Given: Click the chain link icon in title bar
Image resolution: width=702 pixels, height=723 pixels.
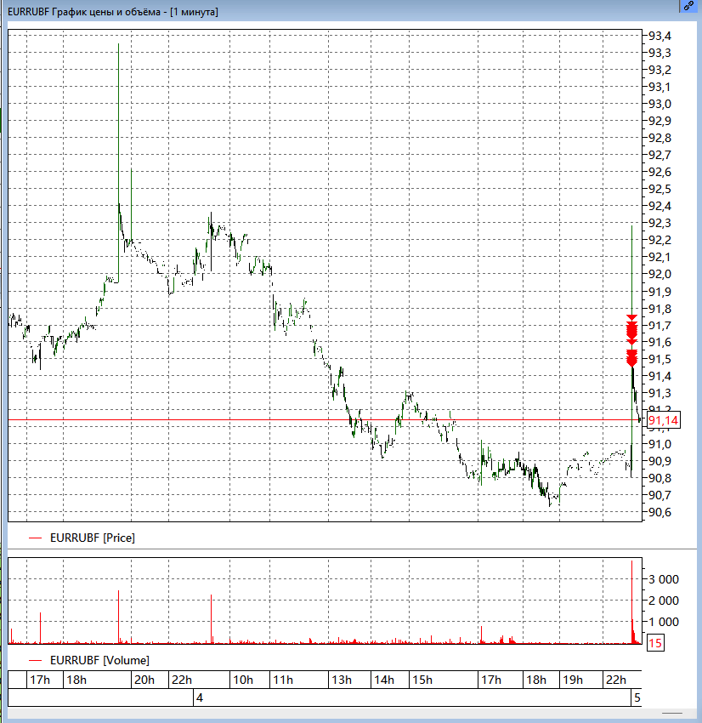Looking at the screenshot, I should click(x=688, y=5).
